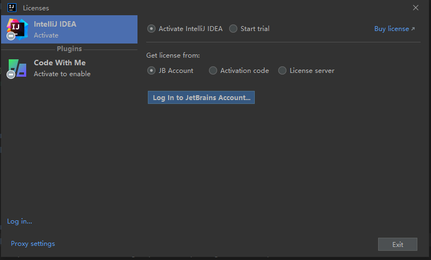Click the Exit button
Screen dimensions: 431x260
(397, 244)
